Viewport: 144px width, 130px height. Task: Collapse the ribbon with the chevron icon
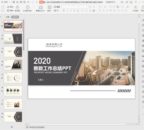(143, 2)
